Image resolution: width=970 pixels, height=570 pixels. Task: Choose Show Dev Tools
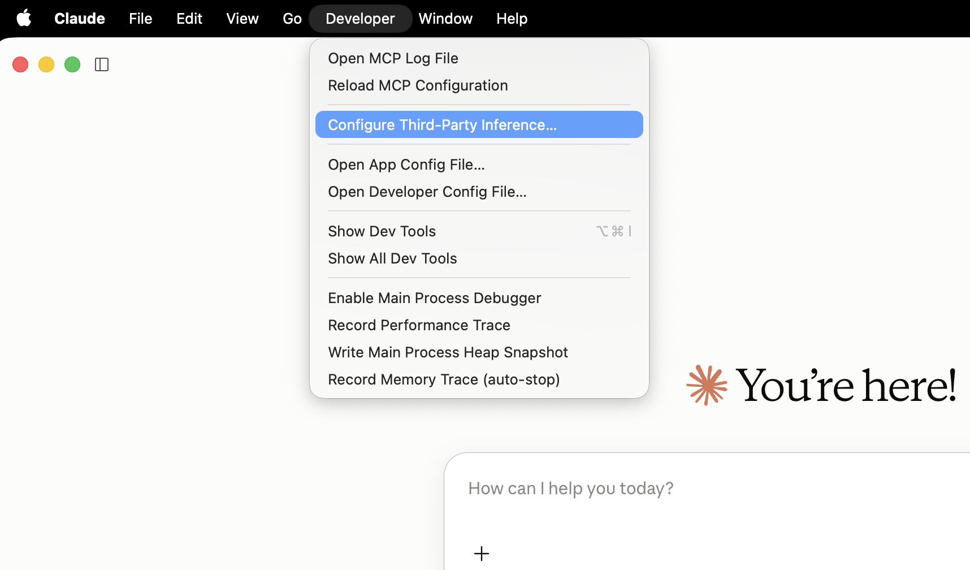coord(479,231)
